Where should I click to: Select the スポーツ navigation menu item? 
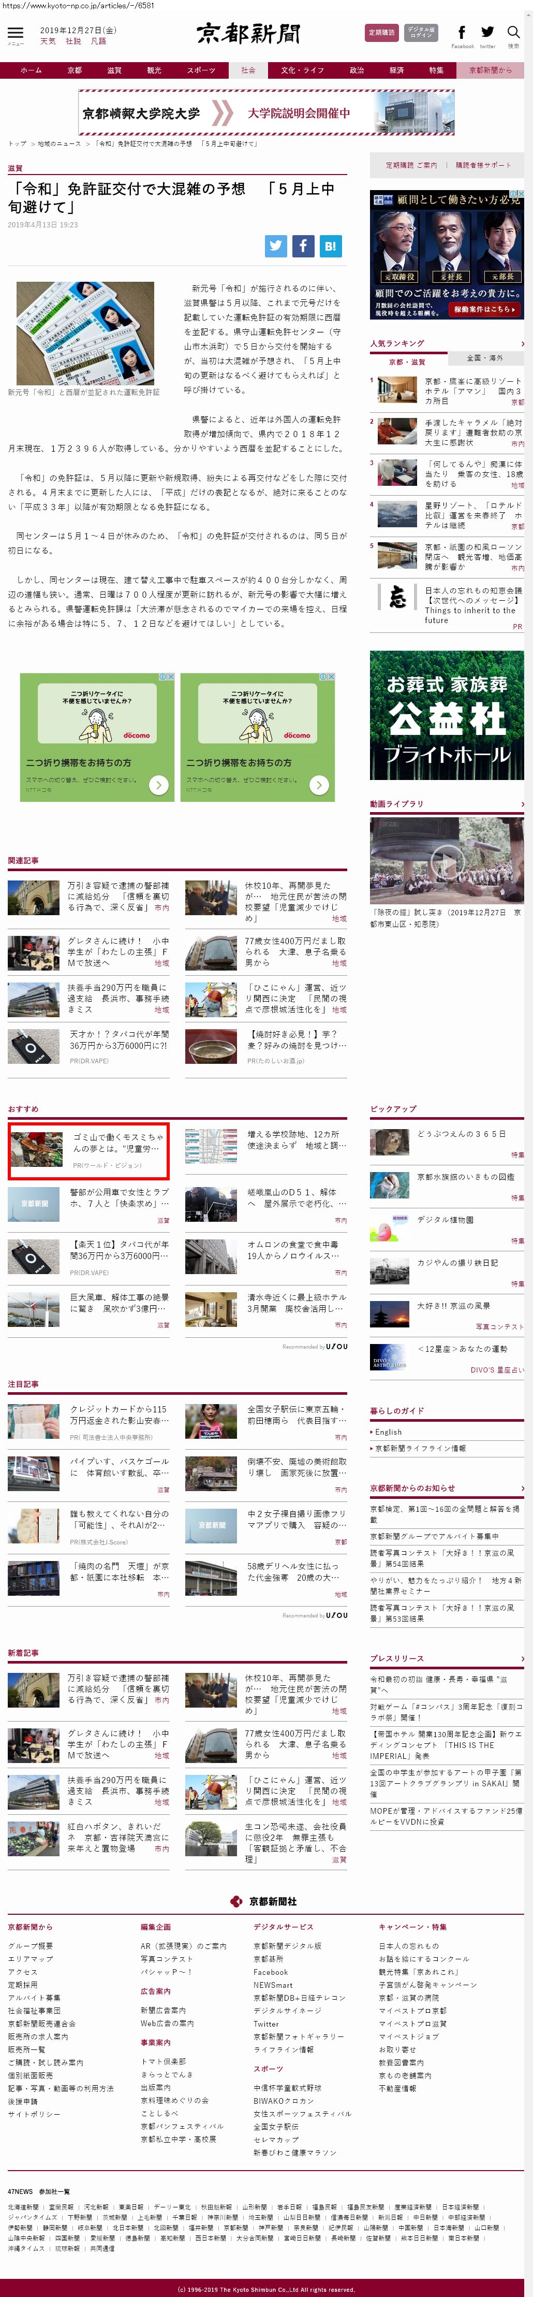(201, 70)
